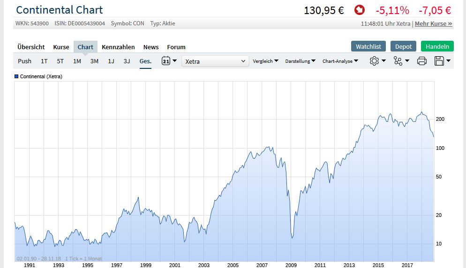This screenshot has width=466, height=268.
Task: Click the 100 y-axis price label
Action: (x=440, y=148)
